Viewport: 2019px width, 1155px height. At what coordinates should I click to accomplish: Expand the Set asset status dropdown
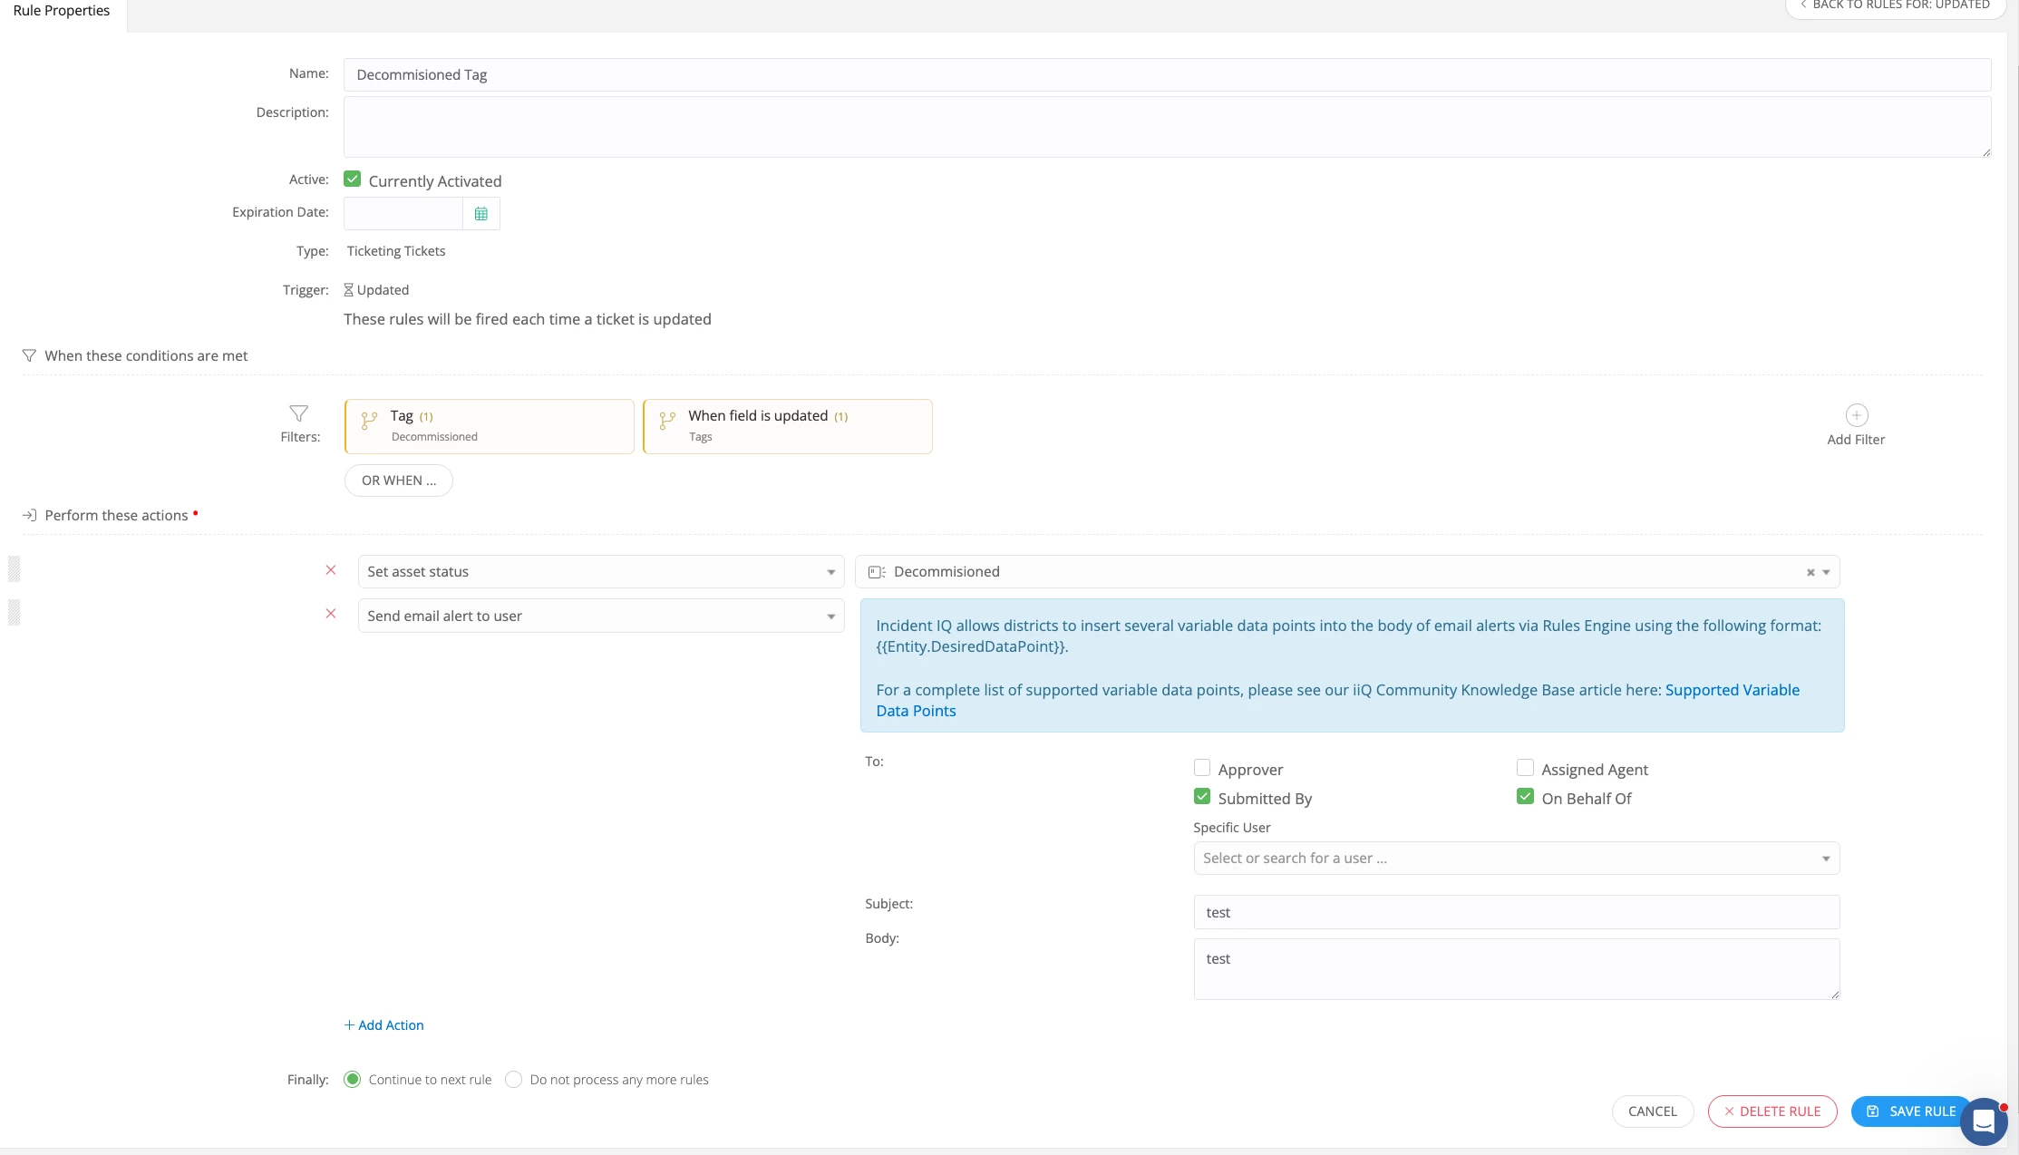(x=600, y=572)
